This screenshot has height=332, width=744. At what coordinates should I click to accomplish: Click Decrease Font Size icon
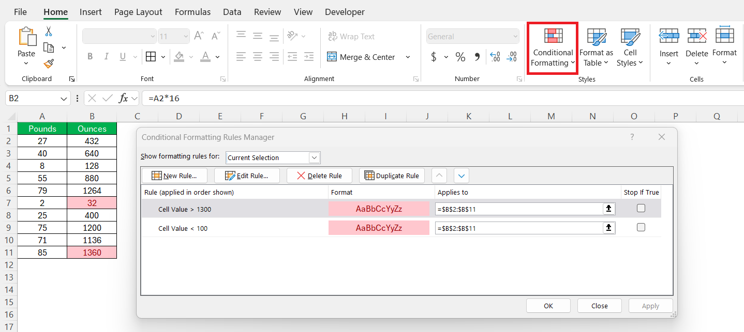tap(216, 36)
